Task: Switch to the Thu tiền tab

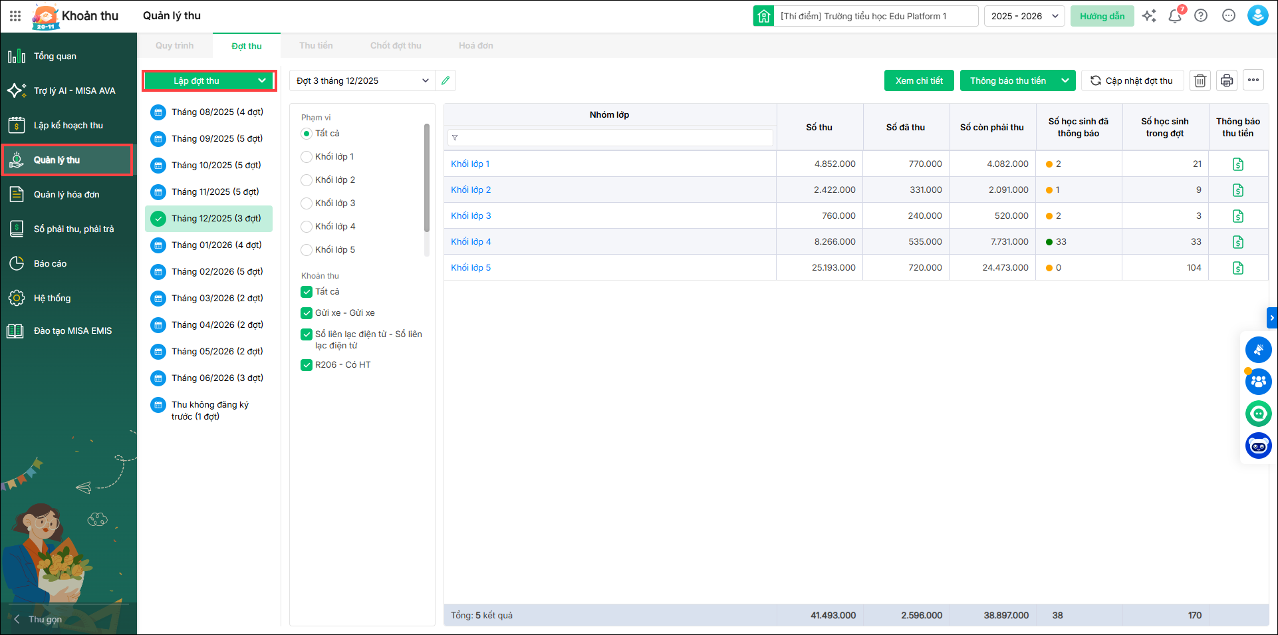Action: pos(316,46)
